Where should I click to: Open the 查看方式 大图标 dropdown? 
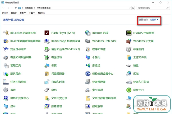(154, 20)
